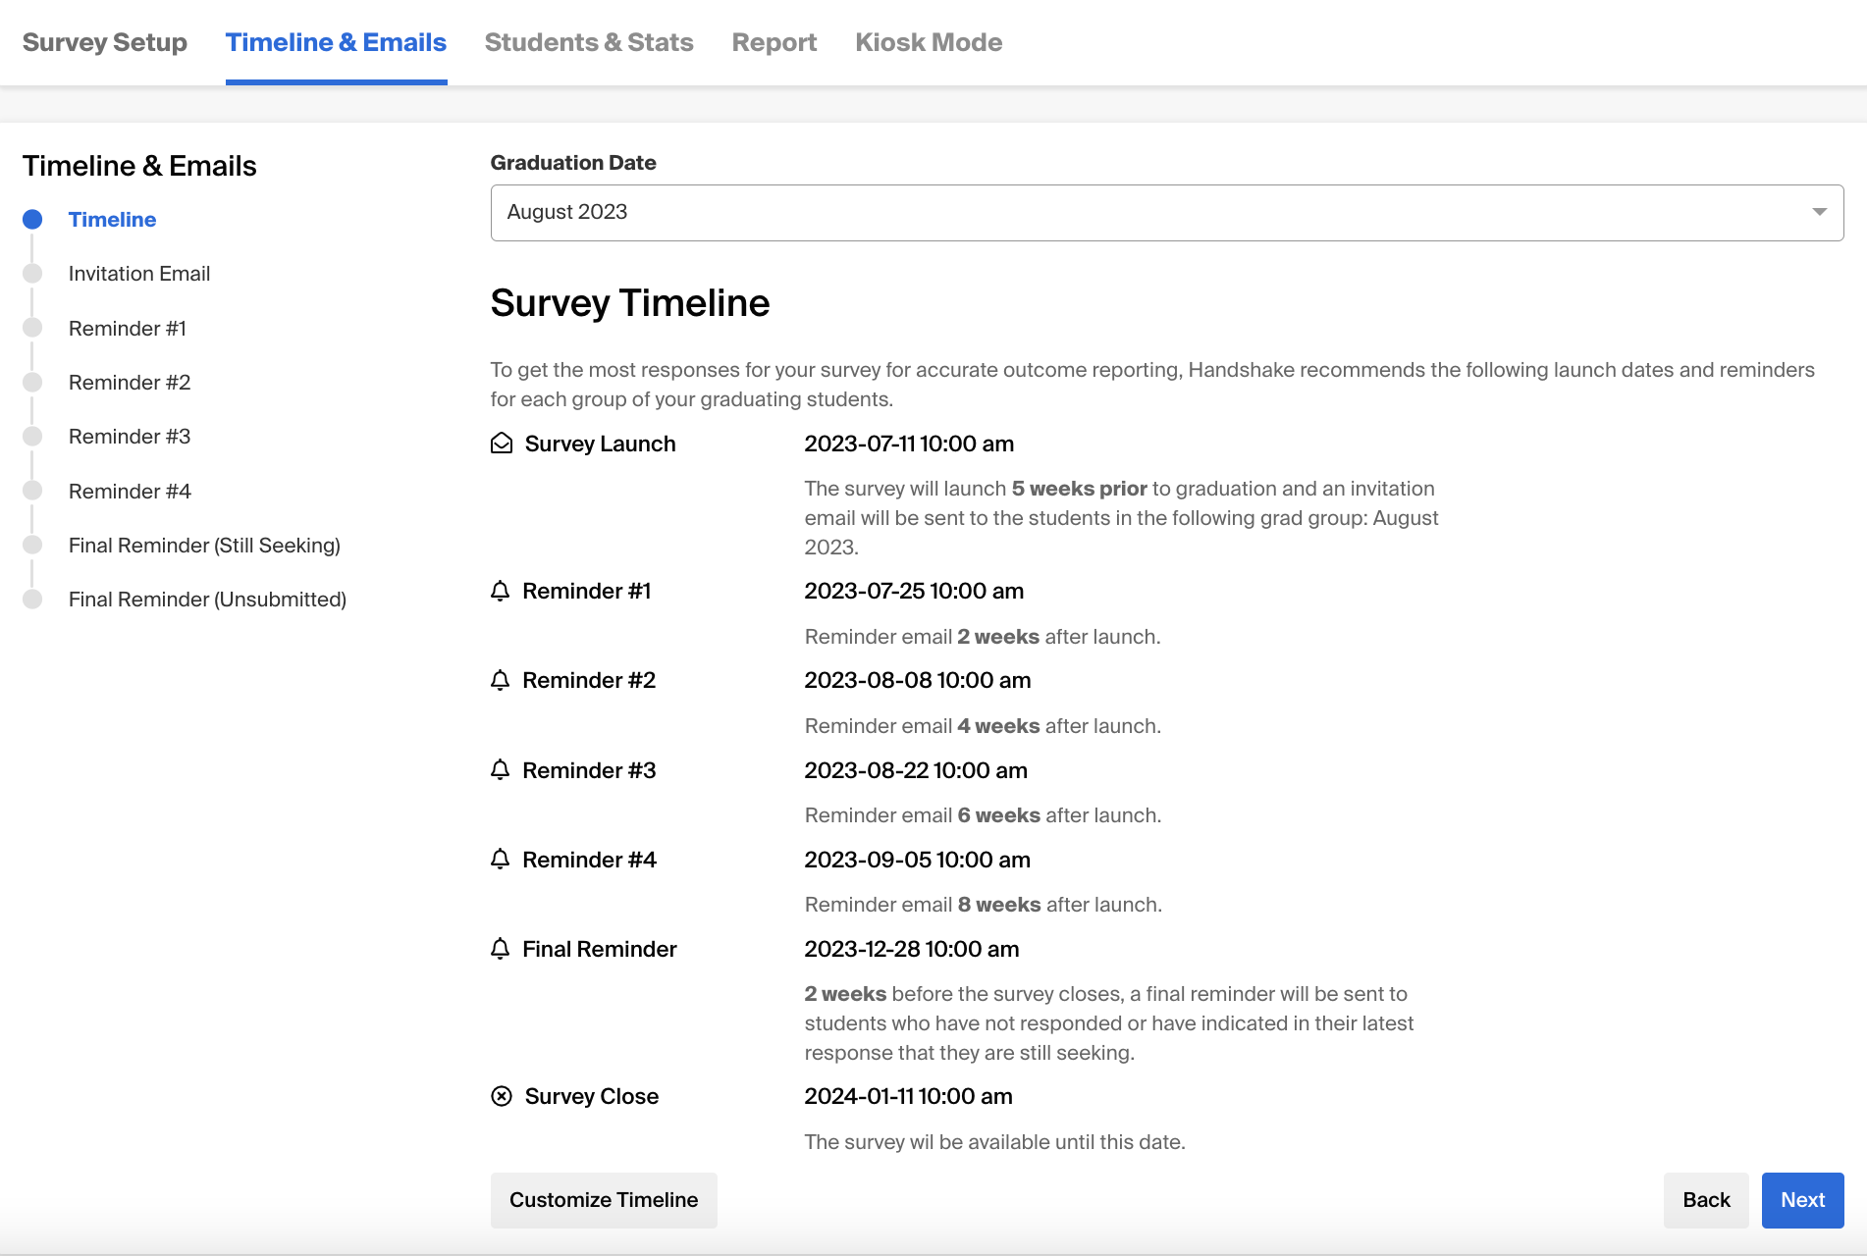Click the Final Reminder label in the timeline
The height and width of the screenshot is (1256, 1867).
click(x=600, y=949)
